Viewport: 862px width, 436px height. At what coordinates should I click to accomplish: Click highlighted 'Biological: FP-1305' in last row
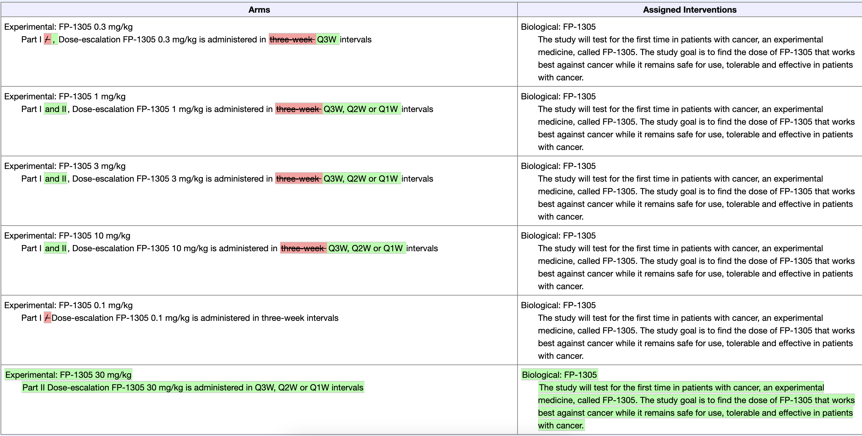click(559, 375)
